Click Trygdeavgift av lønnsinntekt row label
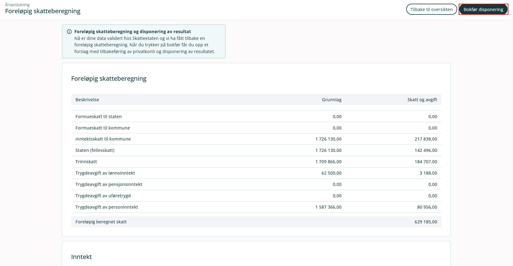The height and width of the screenshot is (266, 513). click(x=105, y=173)
